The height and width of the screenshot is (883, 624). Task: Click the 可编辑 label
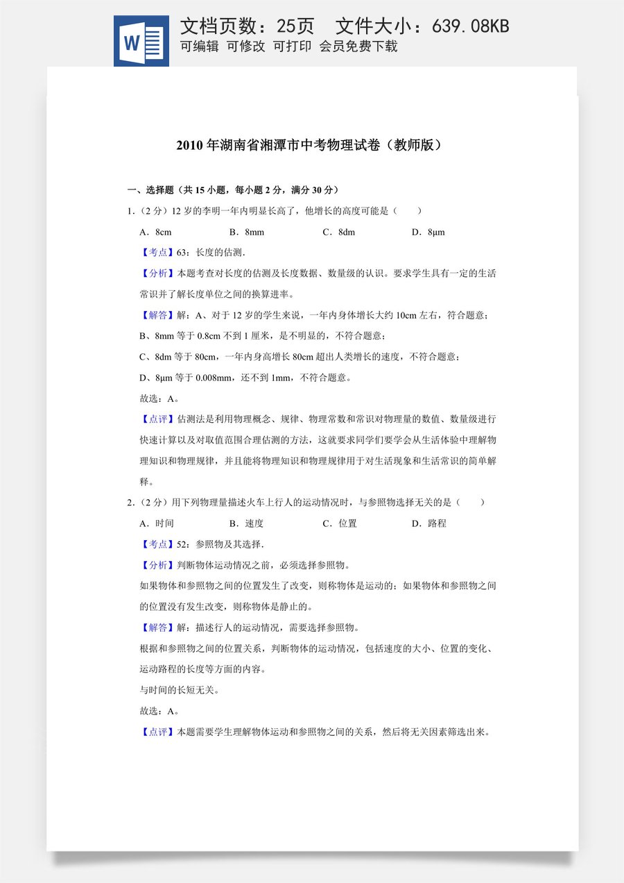point(200,47)
